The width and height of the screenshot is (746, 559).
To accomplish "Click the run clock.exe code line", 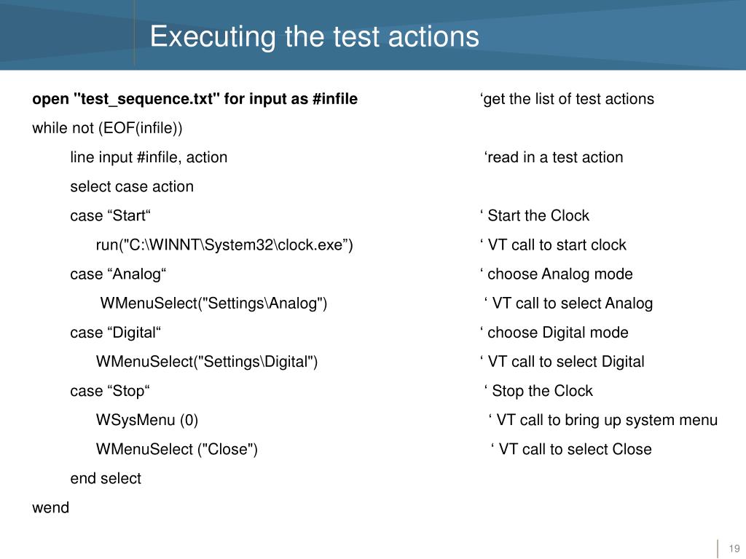I will 224,245.
